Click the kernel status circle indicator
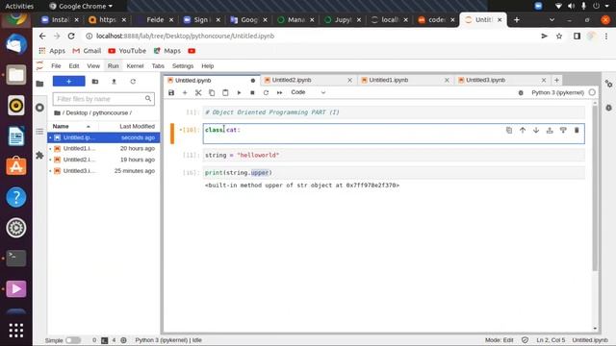The height and width of the screenshot is (346, 616). [592, 92]
